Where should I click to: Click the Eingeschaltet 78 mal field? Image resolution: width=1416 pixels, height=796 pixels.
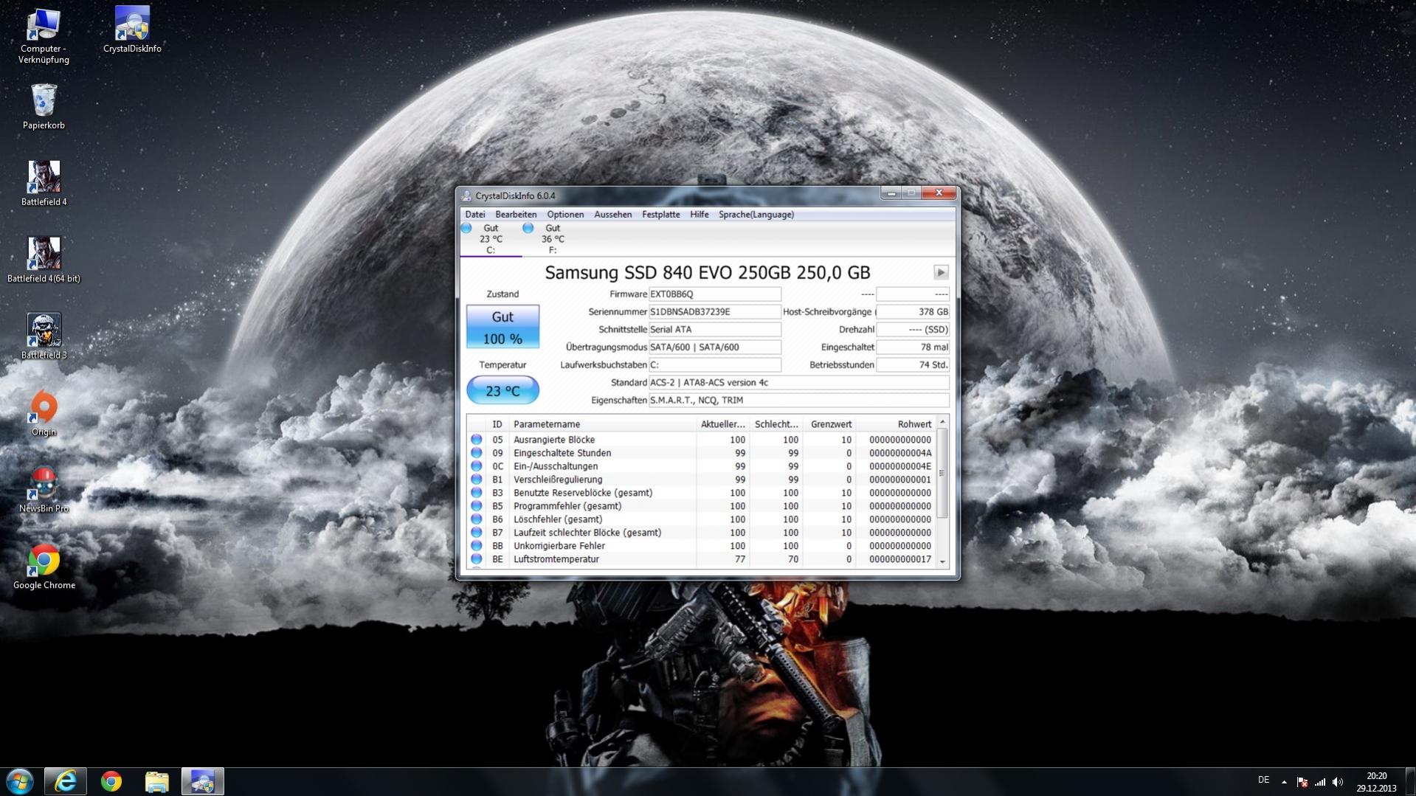pyautogui.click(x=913, y=347)
